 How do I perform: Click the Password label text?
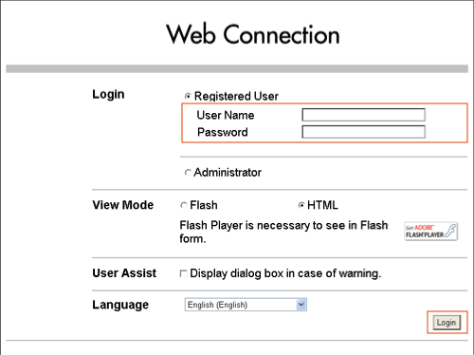point(223,132)
